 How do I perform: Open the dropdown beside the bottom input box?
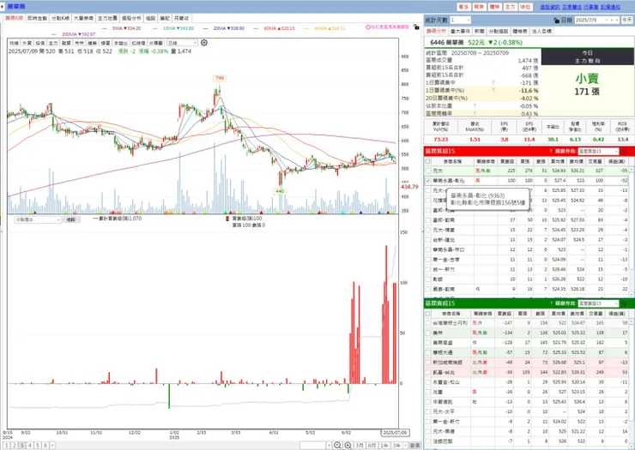[x=329, y=445]
